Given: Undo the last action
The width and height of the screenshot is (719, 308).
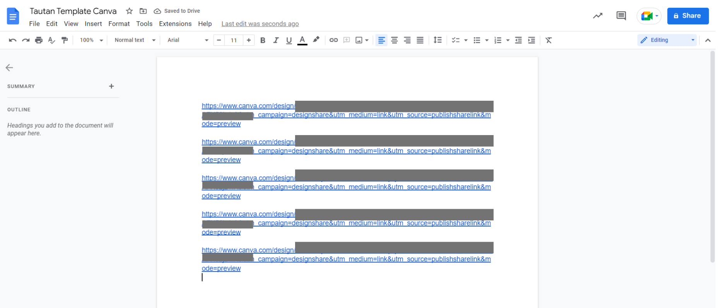Looking at the screenshot, I should [x=12, y=40].
